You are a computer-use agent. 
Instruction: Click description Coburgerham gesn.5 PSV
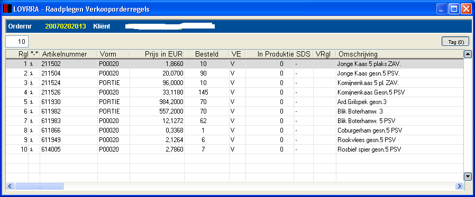370,130
